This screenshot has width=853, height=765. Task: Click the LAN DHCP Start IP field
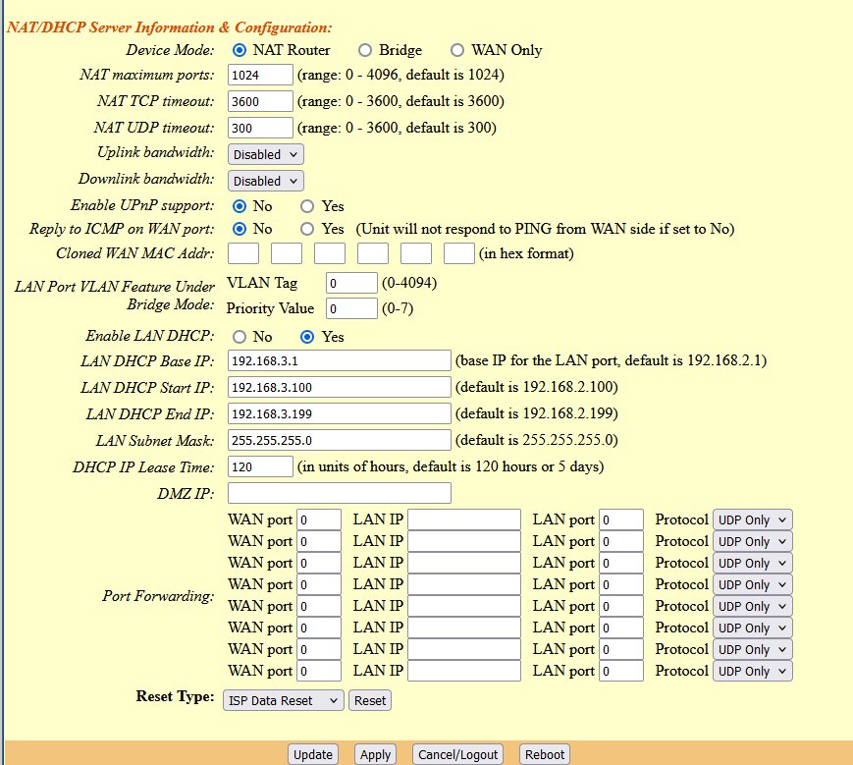pos(339,387)
